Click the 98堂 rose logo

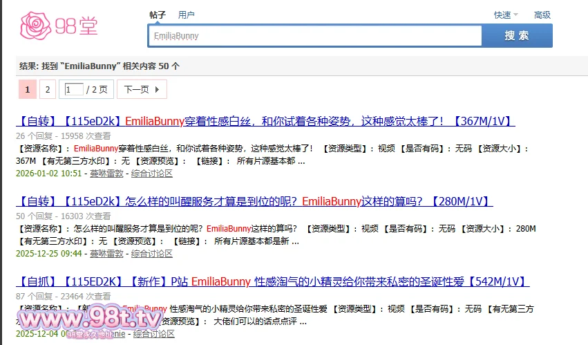click(x=59, y=26)
